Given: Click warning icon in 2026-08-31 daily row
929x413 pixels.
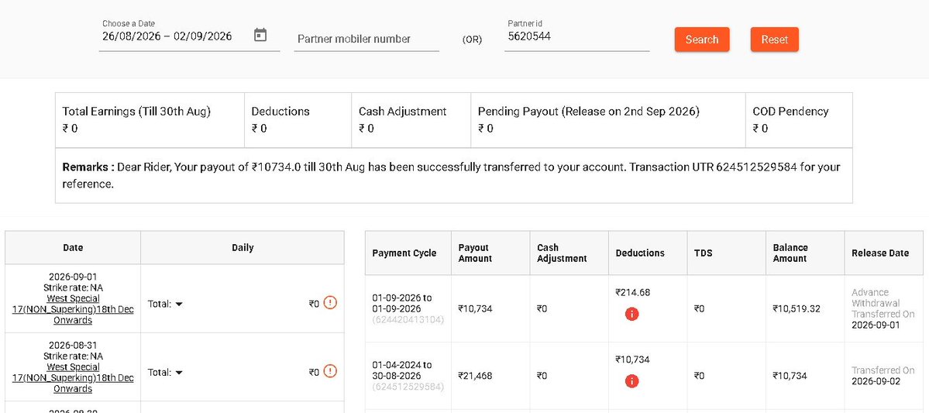Looking at the screenshot, I should click(330, 371).
